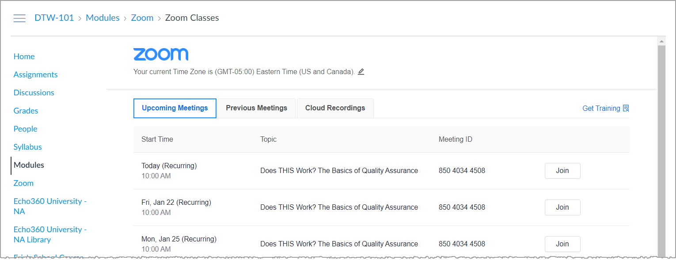
Task: Click the scrollbar up arrow
Action: 661,41
